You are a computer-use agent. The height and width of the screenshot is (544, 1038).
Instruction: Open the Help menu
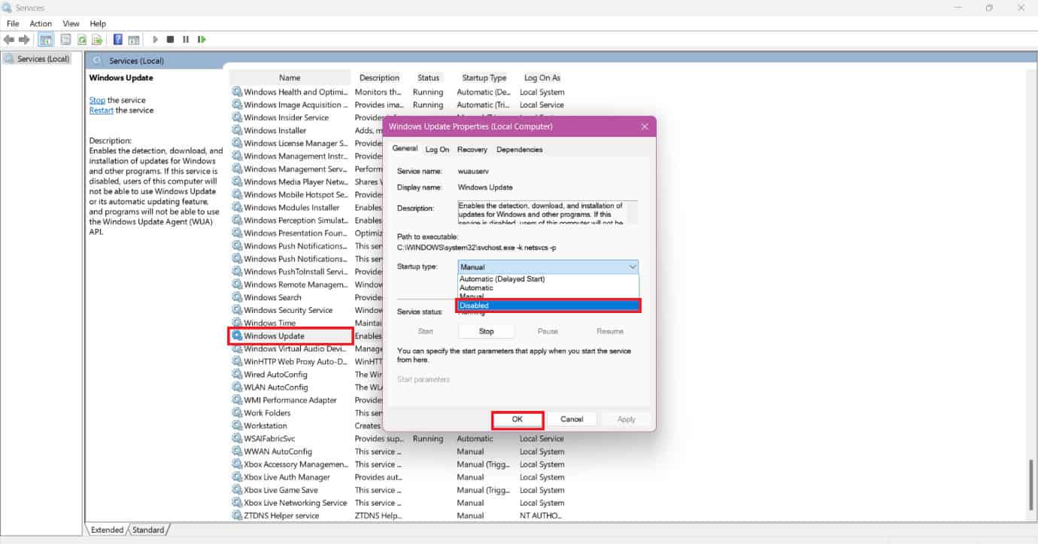click(x=98, y=23)
